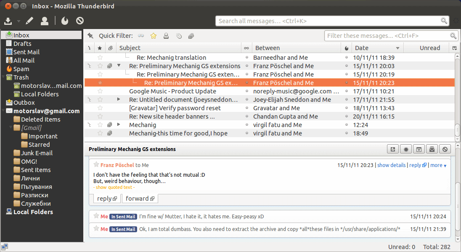Toggle the unread Quick Filter glasses icon

point(141,36)
